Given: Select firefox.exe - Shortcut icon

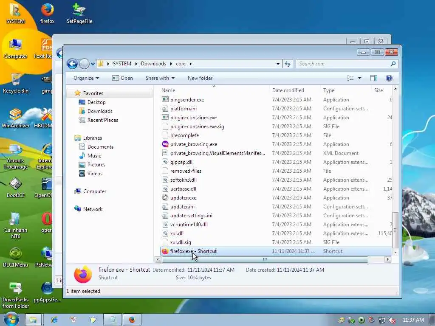Looking at the screenshot, I should coord(165,251).
